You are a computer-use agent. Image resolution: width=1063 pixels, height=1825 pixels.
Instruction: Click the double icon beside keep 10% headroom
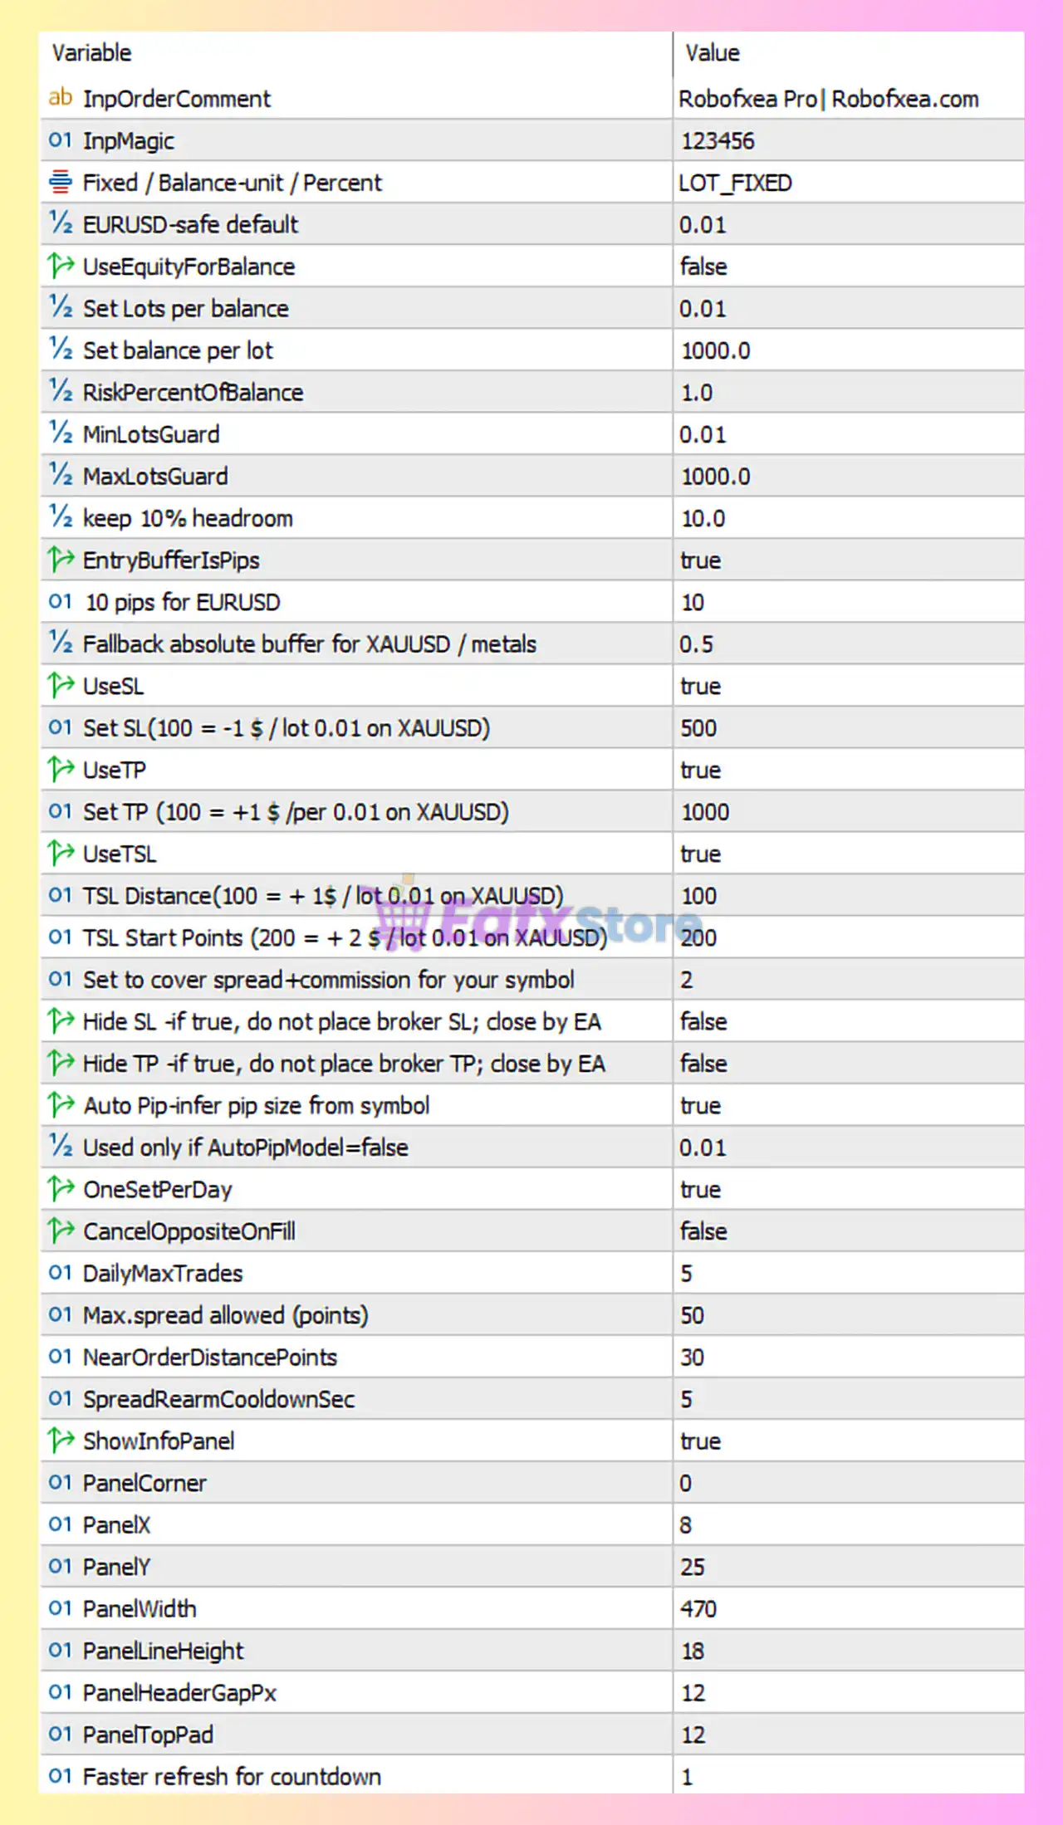click(x=60, y=517)
